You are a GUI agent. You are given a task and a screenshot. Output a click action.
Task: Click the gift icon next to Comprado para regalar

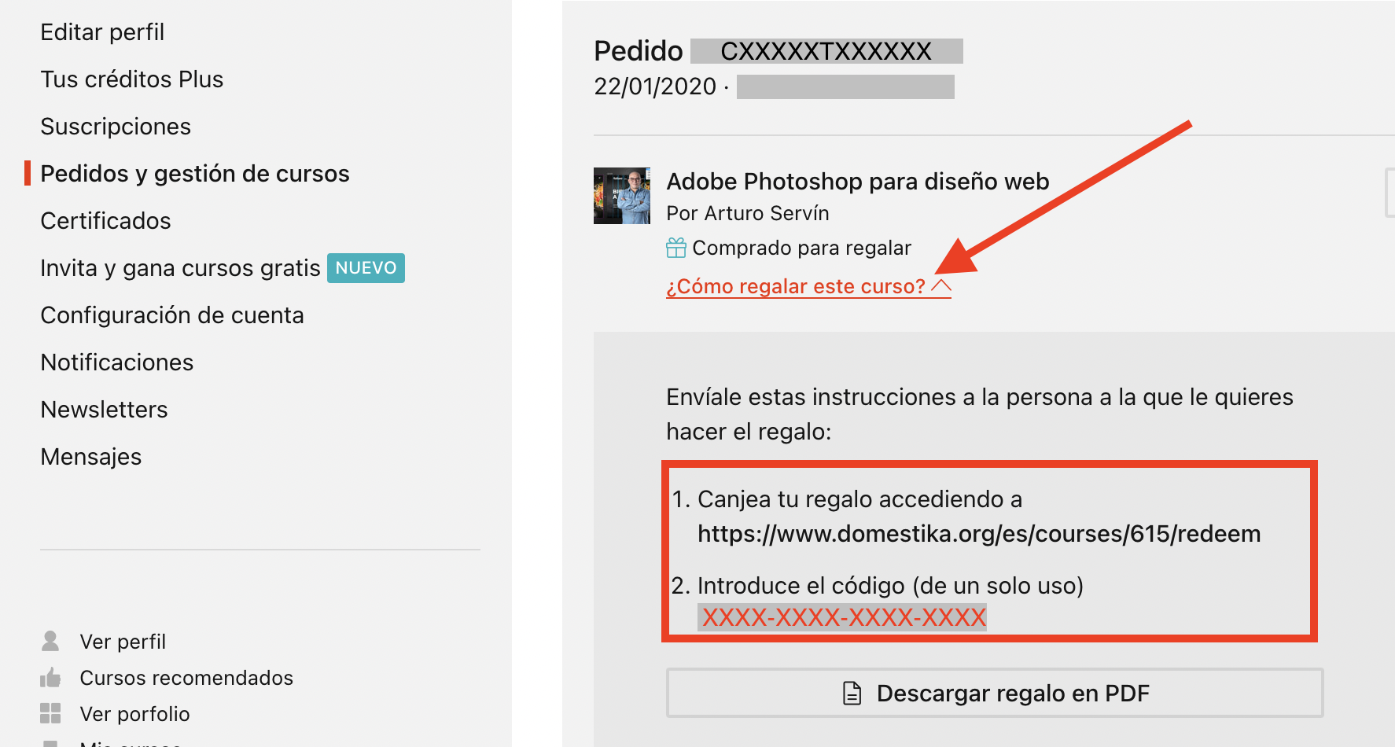click(676, 248)
